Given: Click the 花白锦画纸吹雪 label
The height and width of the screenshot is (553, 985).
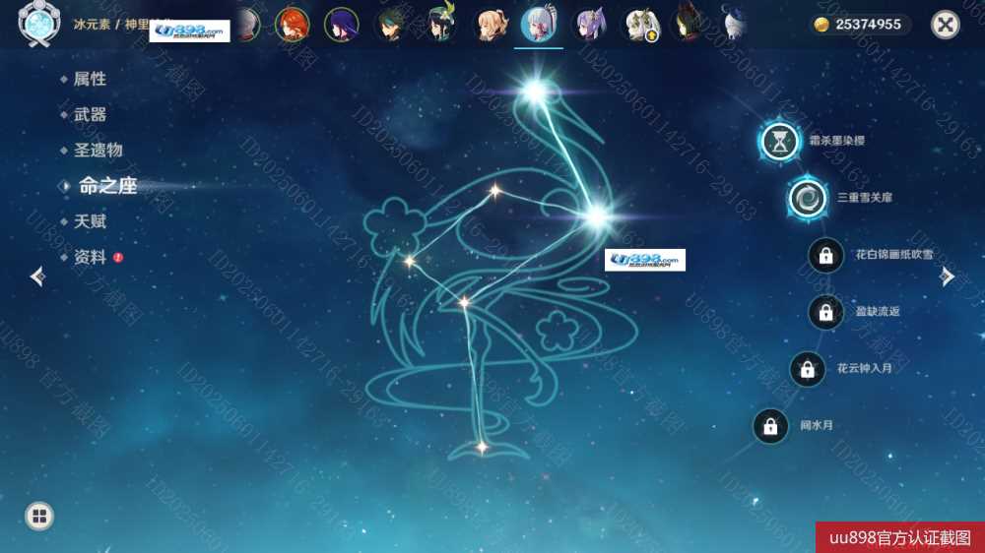Looking at the screenshot, I should click(894, 254).
